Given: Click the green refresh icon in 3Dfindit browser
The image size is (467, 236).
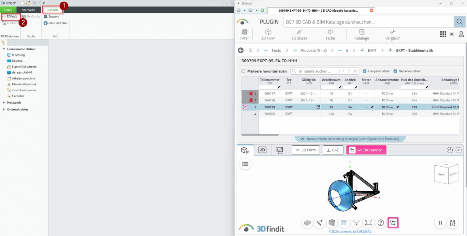Looking at the screenshot, I should [262, 10].
